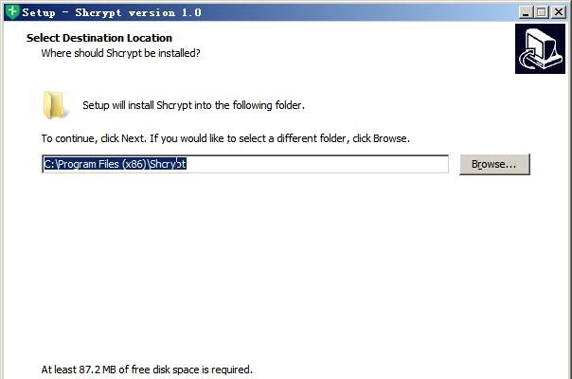Minimize the Shcrypt setup window
572x379 pixels.
526,12
